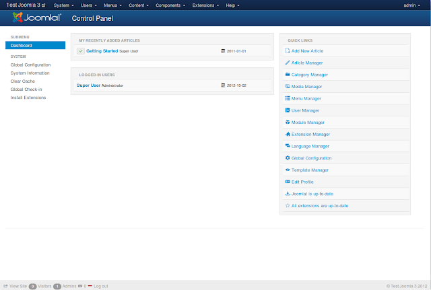Click the eye icon beside Template Manager

click(x=288, y=170)
